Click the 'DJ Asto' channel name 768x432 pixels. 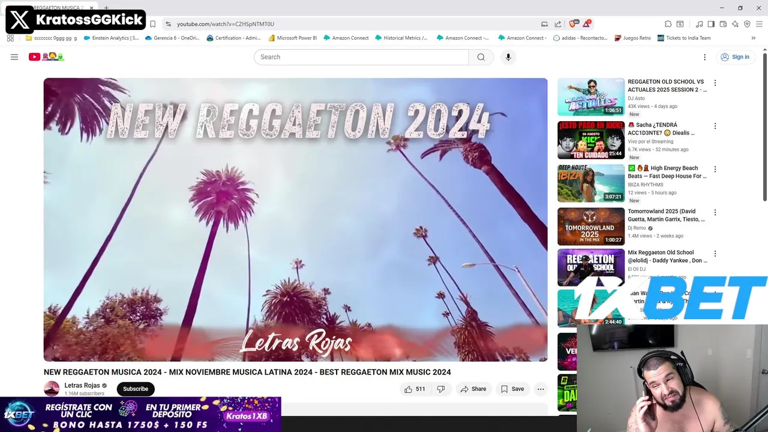coord(636,98)
